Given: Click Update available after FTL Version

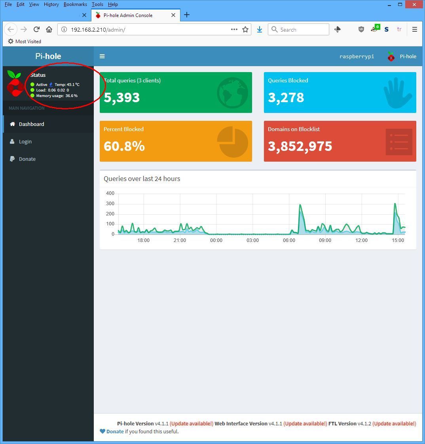Looking at the screenshot, I should pos(394,424).
